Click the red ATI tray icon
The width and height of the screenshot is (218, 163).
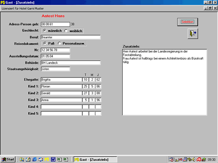(x=199, y=160)
